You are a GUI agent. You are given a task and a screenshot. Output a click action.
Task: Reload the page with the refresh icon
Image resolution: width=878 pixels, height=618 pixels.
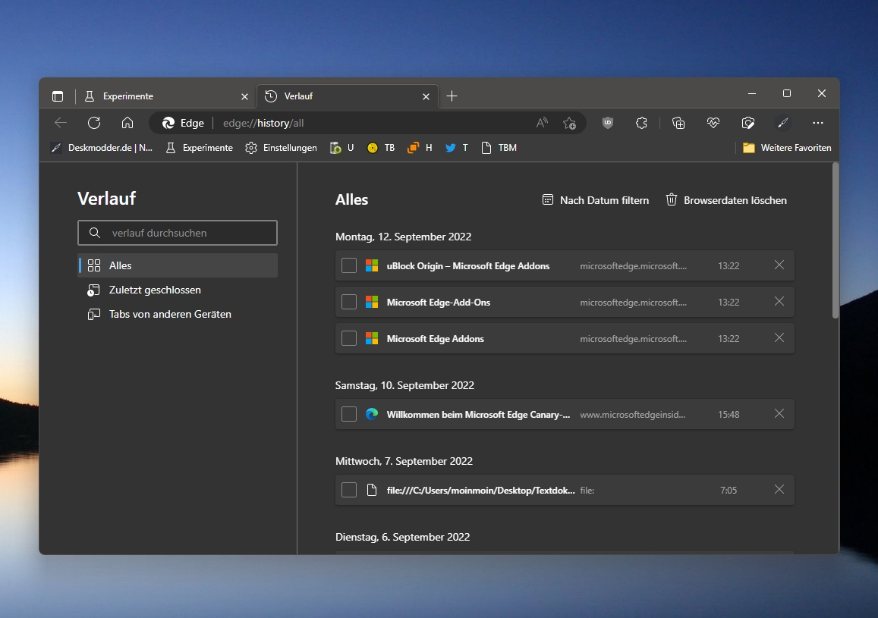pos(94,123)
